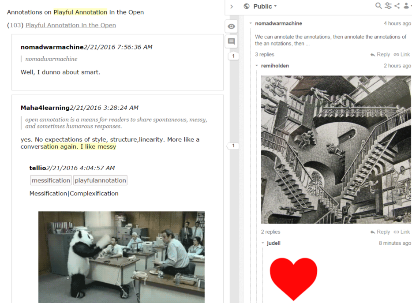This screenshot has width=412, height=303.
Task: Click the '2 hours ago' timestamp
Action: click(397, 66)
